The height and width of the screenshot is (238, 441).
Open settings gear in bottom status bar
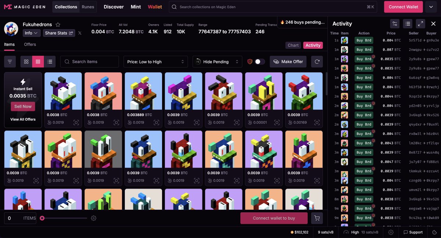pyautogui.click(x=391, y=232)
